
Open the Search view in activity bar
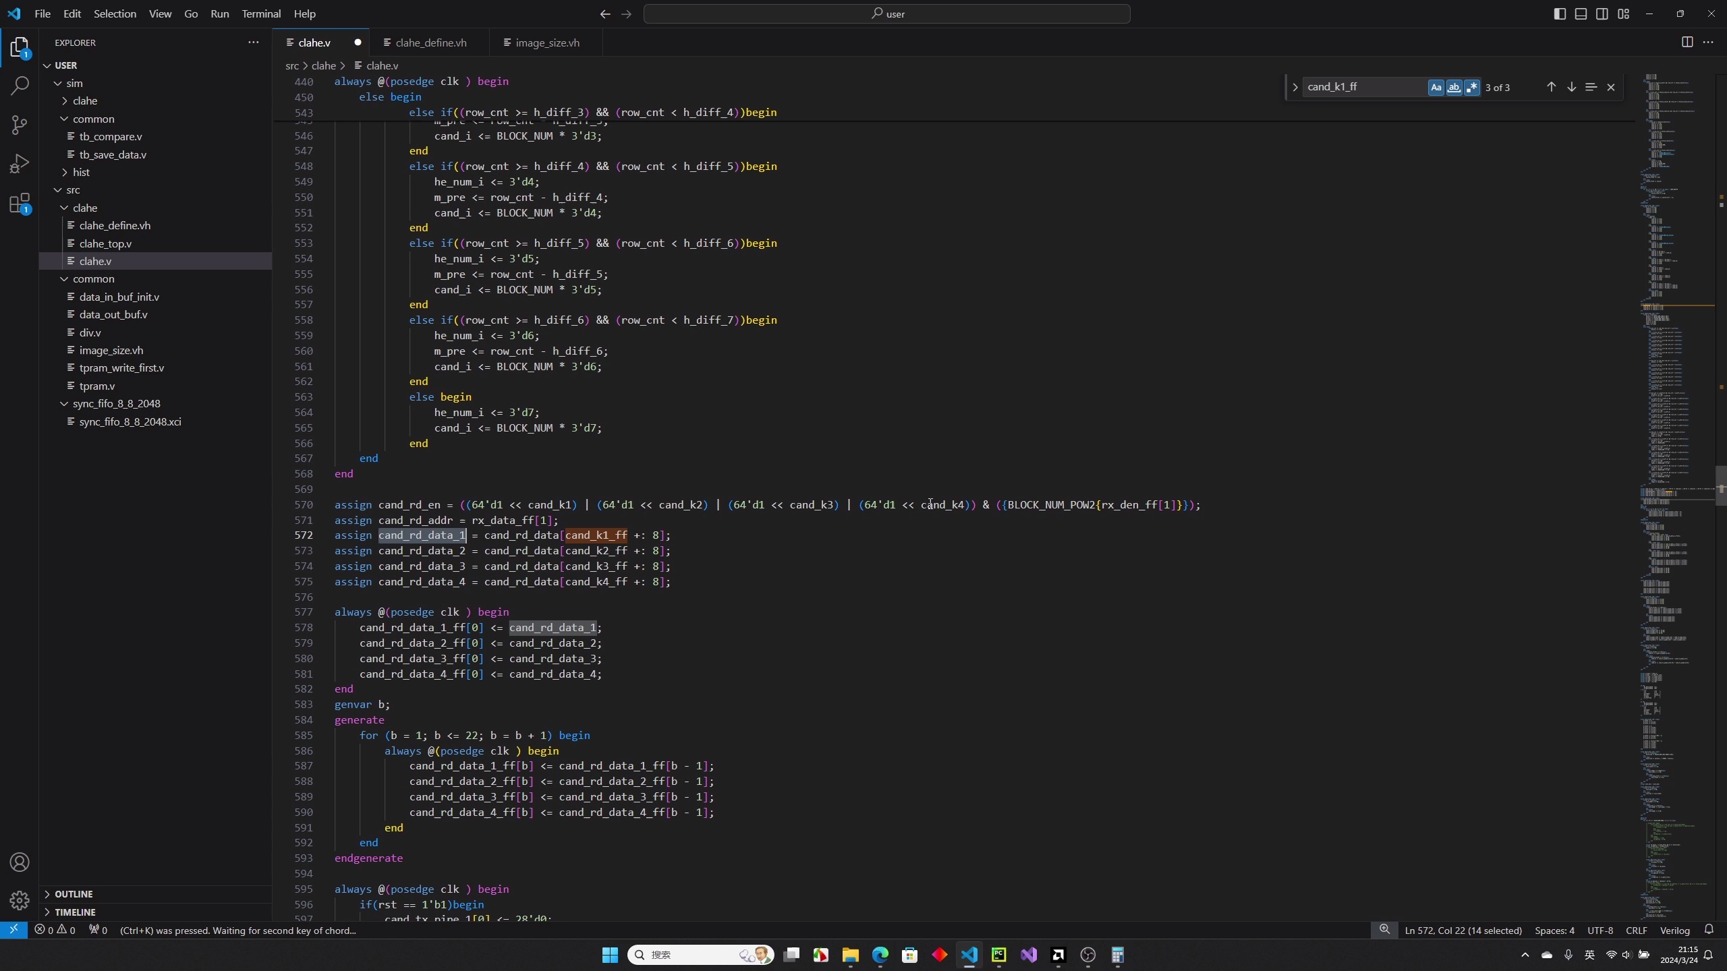20,86
